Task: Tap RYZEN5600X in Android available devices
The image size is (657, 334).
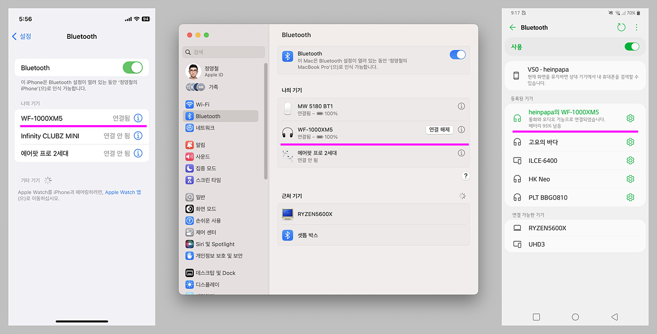Action: tap(575, 228)
